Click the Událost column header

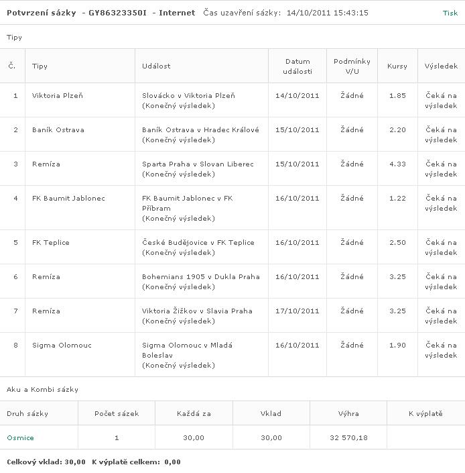(156, 66)
